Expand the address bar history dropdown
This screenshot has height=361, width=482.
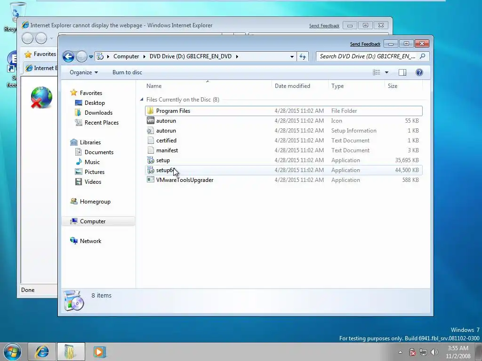click(292, 56)
